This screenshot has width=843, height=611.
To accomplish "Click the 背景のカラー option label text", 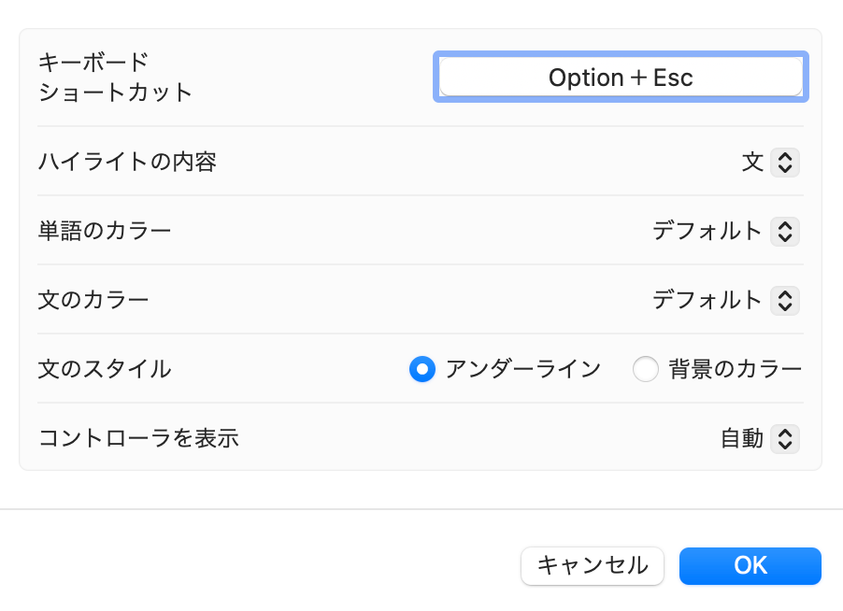I will (x=735, y=369).
